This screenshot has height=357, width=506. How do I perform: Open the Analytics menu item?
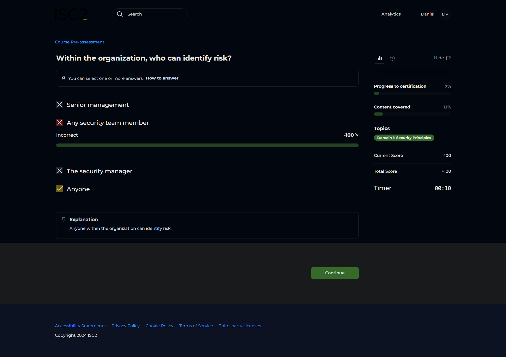[391, 14]
